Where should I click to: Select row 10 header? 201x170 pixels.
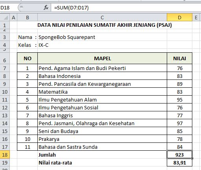click(5, 92)
